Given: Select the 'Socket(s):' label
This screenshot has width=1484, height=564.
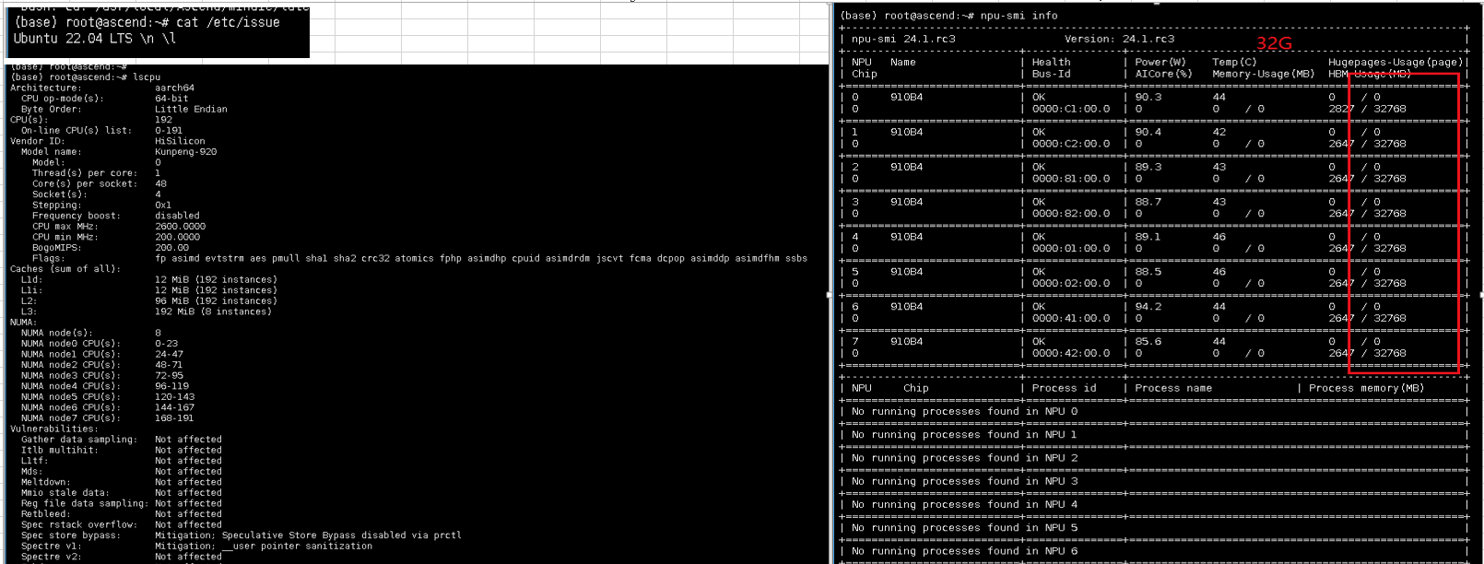Looking at the screenshot, I should pos(60,194).
